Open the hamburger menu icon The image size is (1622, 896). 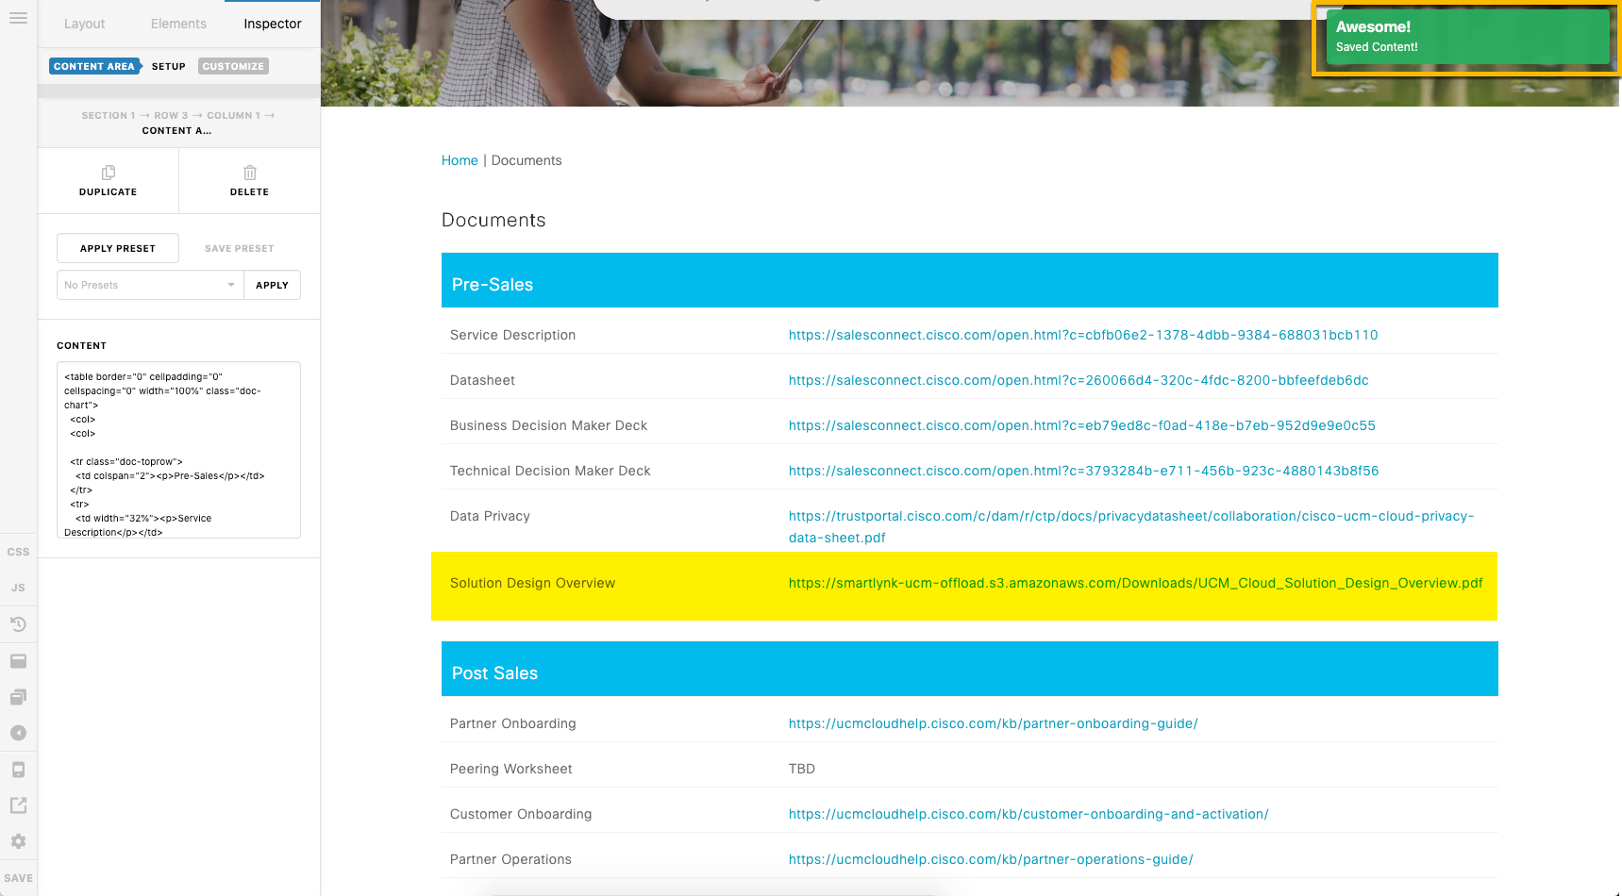tap(18, 18)
